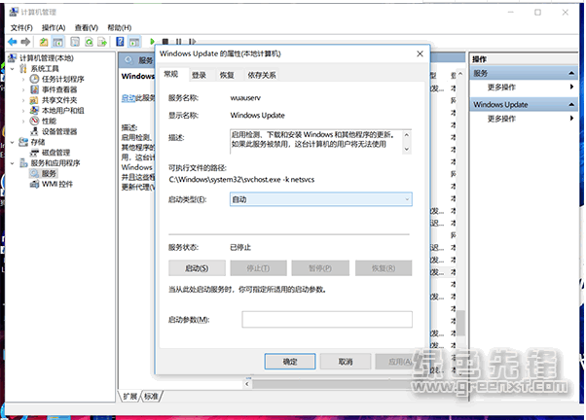Click the description box scroll-up arrow
The height and width of the screenshot is (420, 586).
[x=407, y=135]
